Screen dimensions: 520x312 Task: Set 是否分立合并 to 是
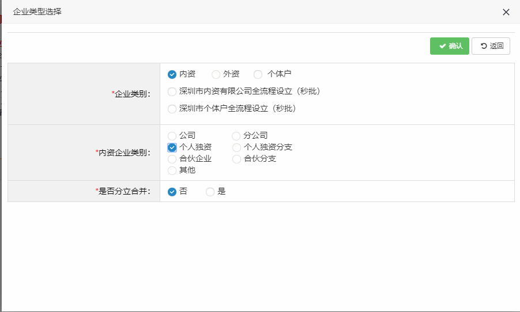210,192
